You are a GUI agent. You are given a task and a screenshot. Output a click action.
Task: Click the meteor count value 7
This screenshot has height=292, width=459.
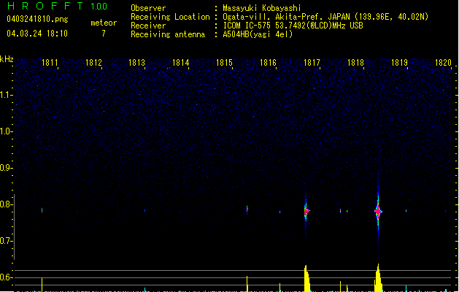coord(103,34)
